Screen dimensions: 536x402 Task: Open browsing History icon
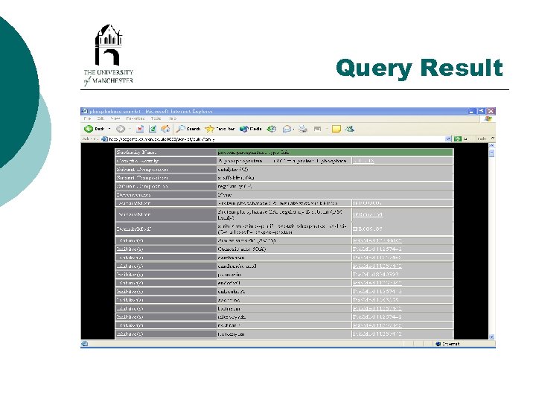pyautogui.click(x=272, y=129)
